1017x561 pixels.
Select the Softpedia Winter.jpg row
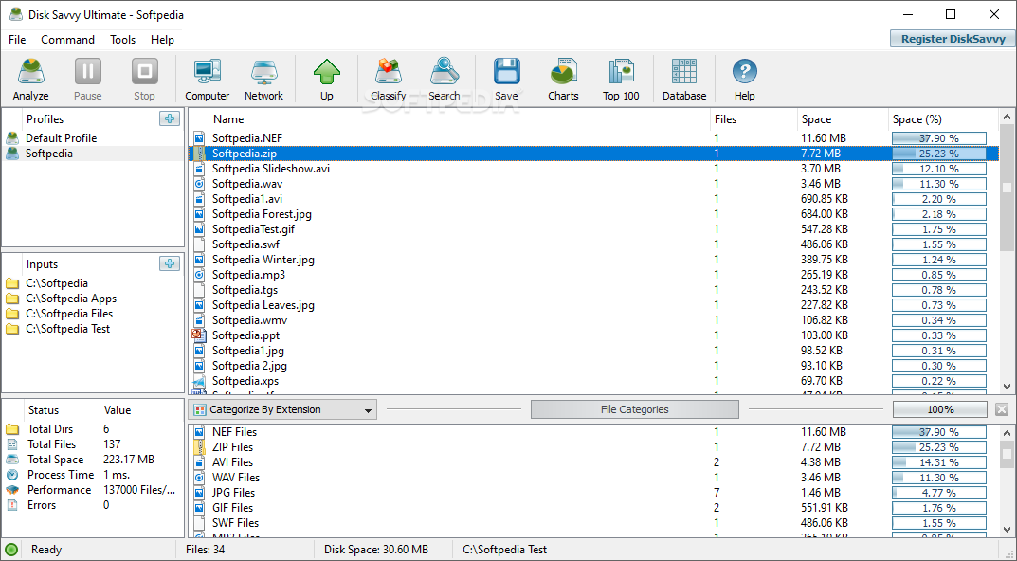tap(594, 260)
